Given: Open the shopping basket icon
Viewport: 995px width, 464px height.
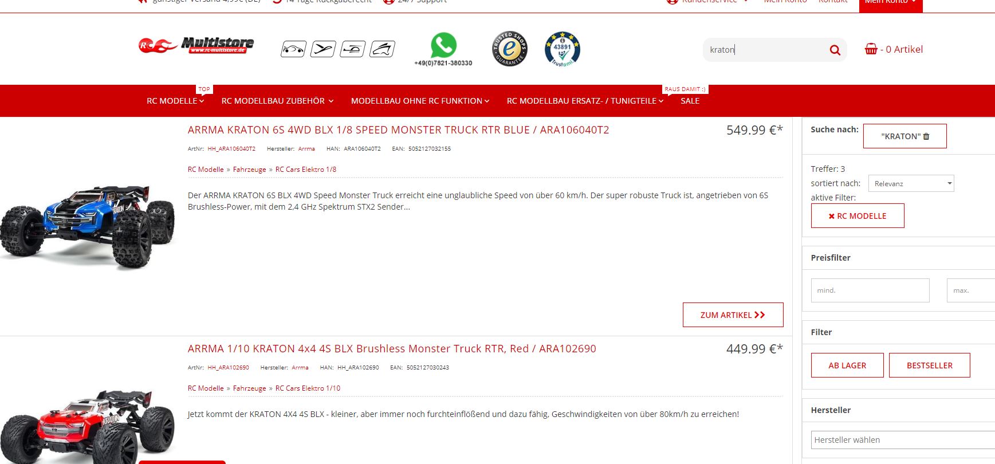Looking at the screenshot, I should point(871,49).
